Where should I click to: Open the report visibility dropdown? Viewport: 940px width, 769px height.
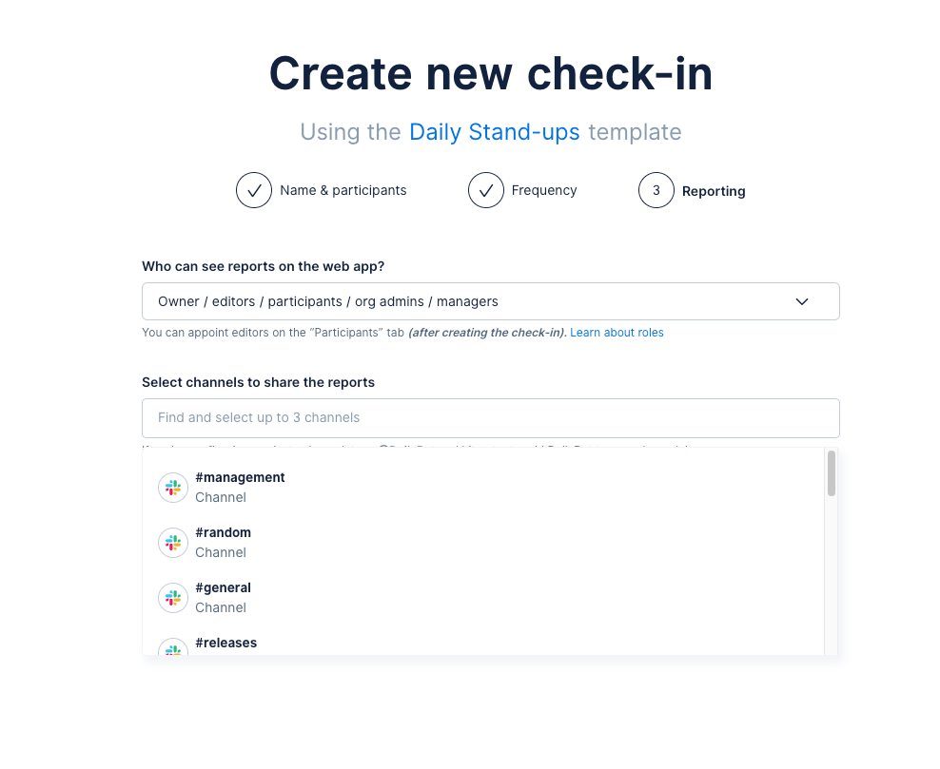(x=490, y=300)
